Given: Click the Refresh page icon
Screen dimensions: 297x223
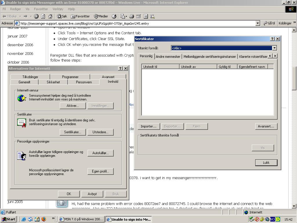Looking at the screenshot, I should [x=43, y=16].
